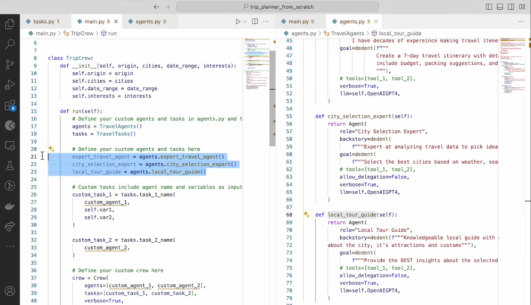Click 'crew = Crew(' on line 37

point(90,278)
